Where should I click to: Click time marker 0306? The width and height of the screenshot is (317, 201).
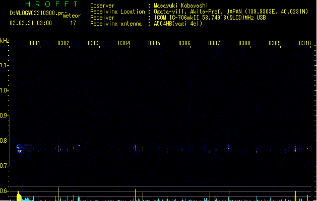[184, 43]
